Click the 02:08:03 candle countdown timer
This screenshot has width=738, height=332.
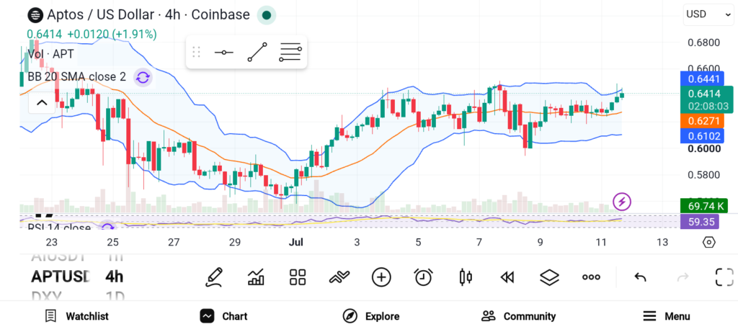[x=708, y=107]
